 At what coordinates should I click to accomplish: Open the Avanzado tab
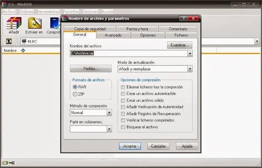click(113, 35)
